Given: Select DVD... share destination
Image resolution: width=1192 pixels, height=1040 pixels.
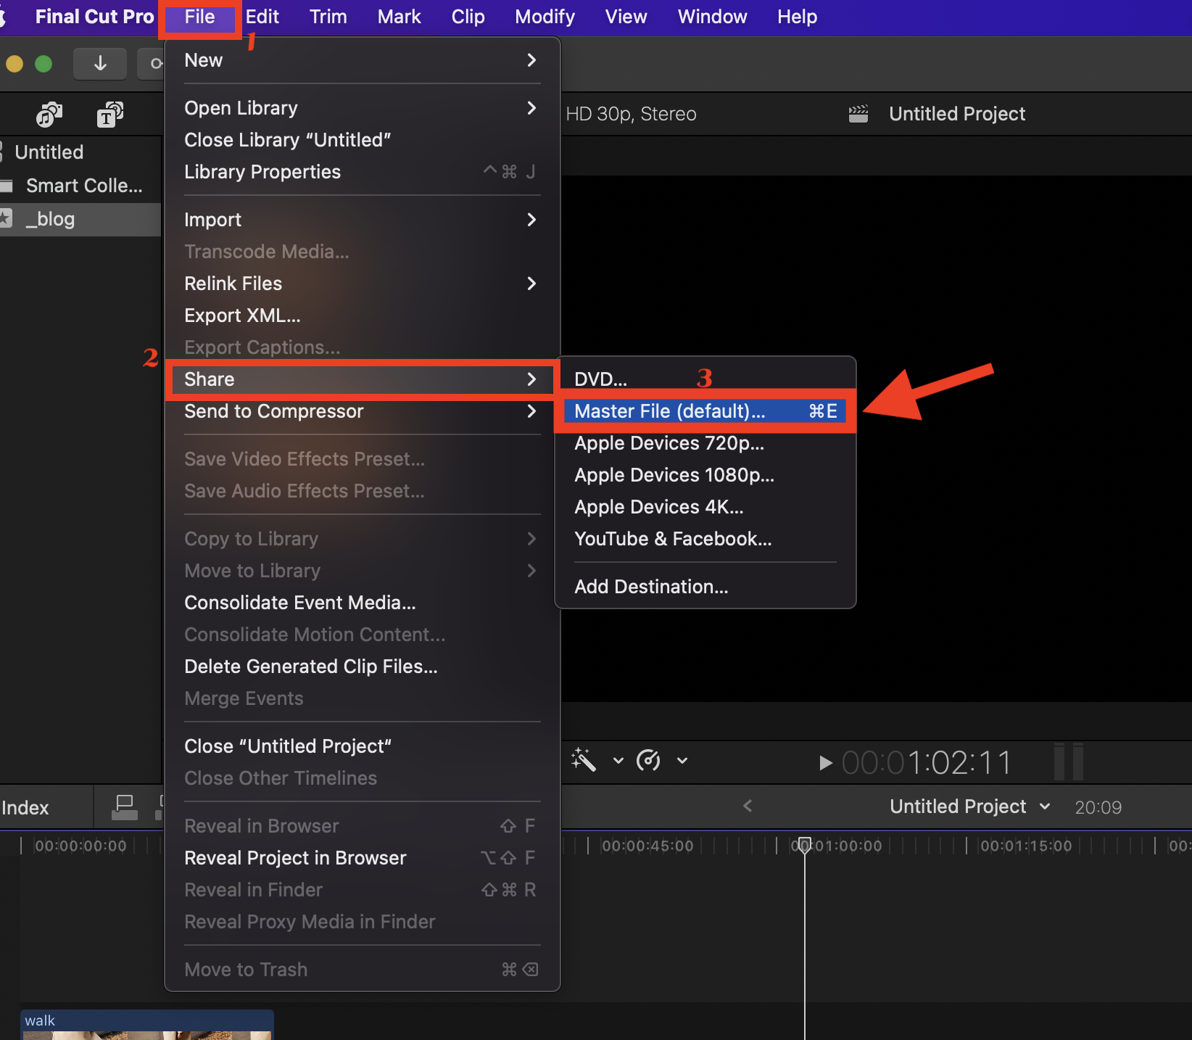Looking at the screenshot, I should [705, 379].
